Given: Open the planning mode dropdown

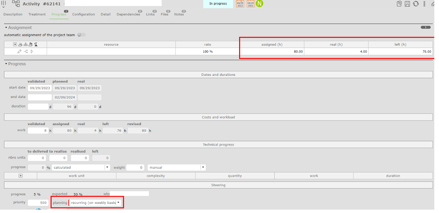Looking at the screenshot, I should point(118,203).
